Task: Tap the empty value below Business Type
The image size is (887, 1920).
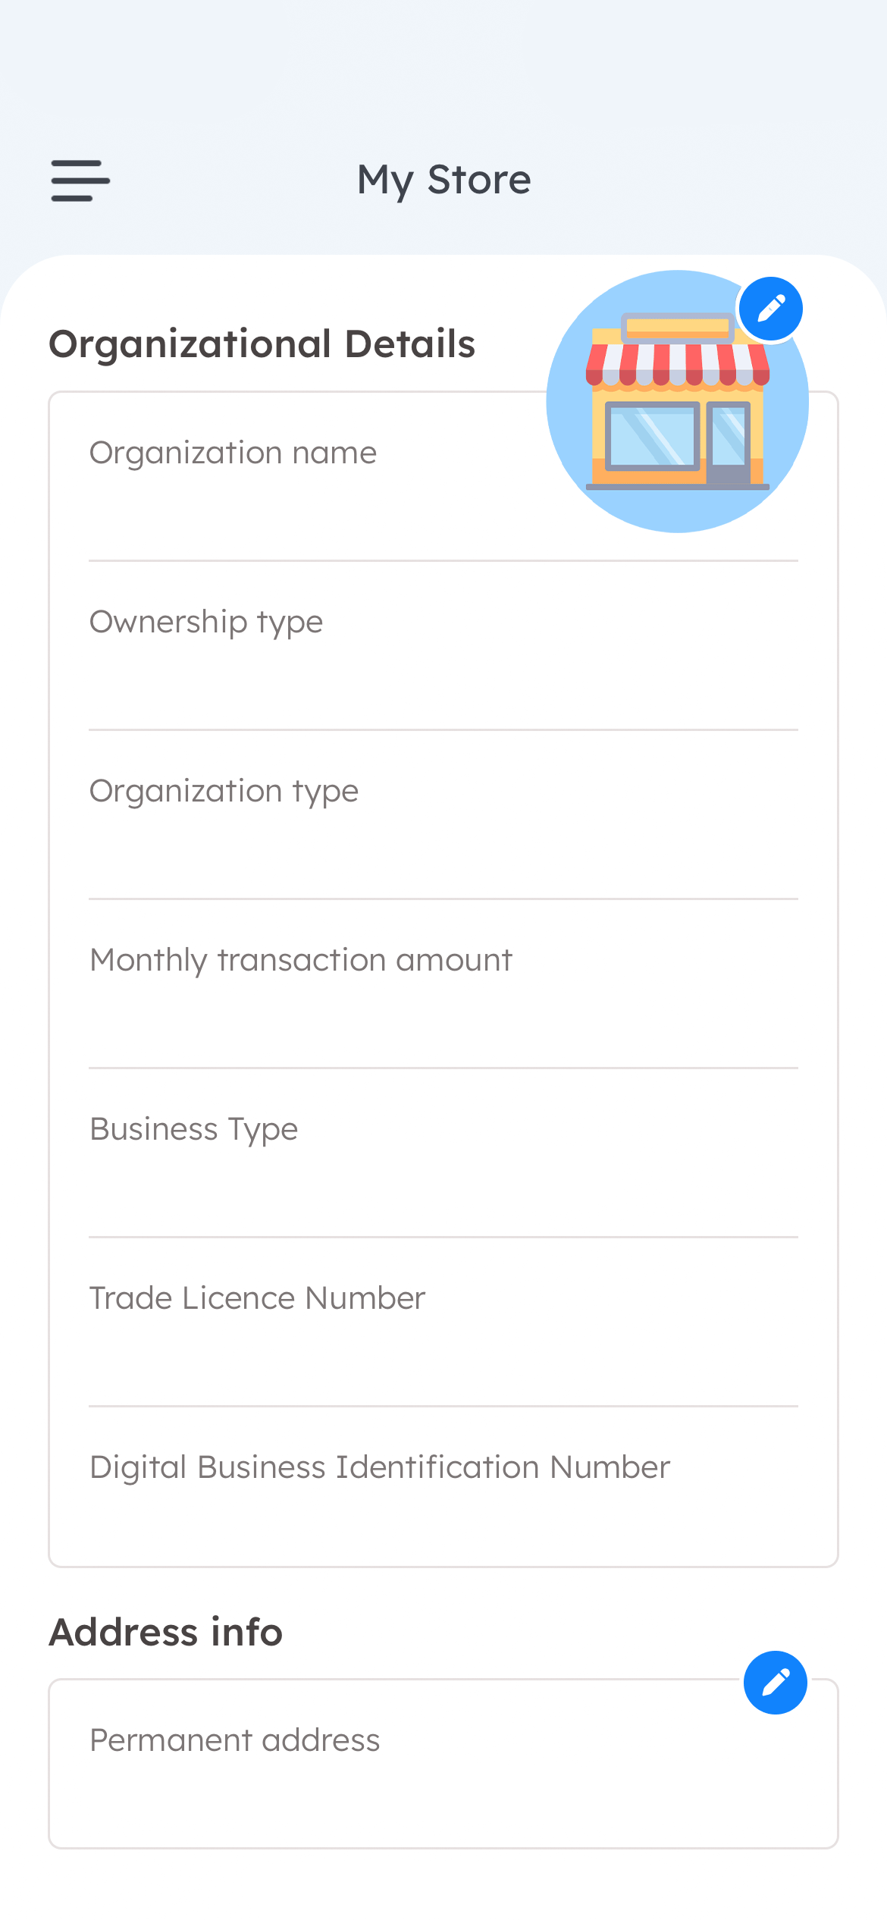Action: point(443,1193)
